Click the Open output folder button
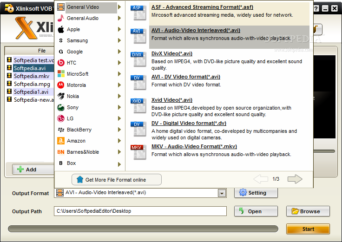This screenshot has width=342, height=242. click(256, 211)
